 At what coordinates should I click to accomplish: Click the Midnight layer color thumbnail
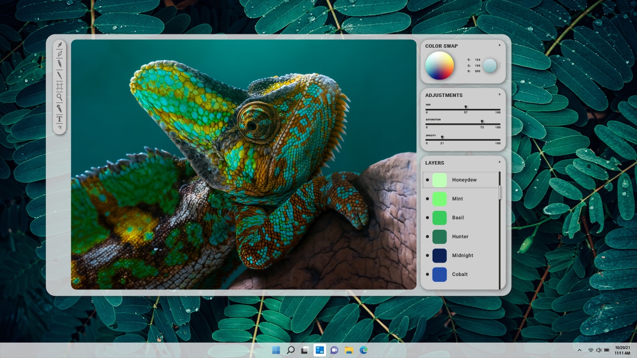(439, 256)
